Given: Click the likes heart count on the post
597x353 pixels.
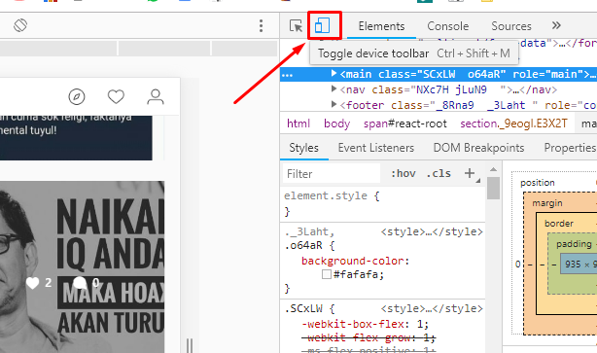Looking at the screenshot, I should [x=39, y=283].
